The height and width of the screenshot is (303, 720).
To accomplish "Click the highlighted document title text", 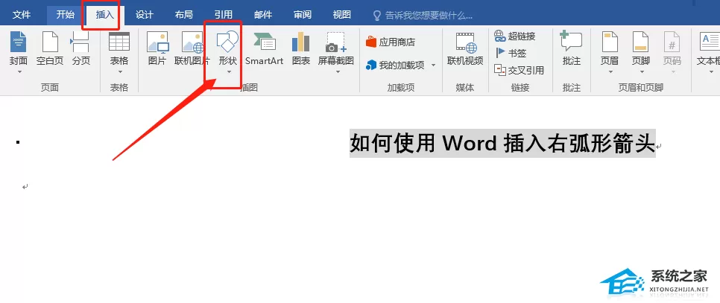I will (x=502, y=144).
